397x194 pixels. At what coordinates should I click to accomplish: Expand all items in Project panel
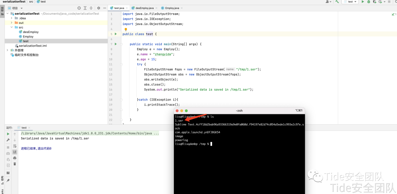coord(85,8)
